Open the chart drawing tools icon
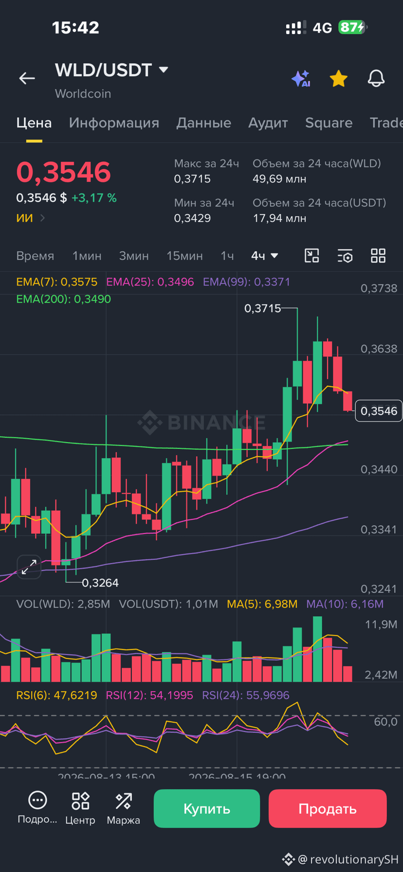Screen dimensions: 403x872 pos(311,256)
